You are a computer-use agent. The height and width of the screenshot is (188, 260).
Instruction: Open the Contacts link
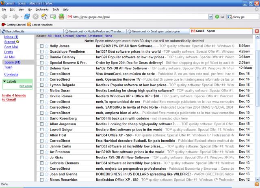(11, 75)
